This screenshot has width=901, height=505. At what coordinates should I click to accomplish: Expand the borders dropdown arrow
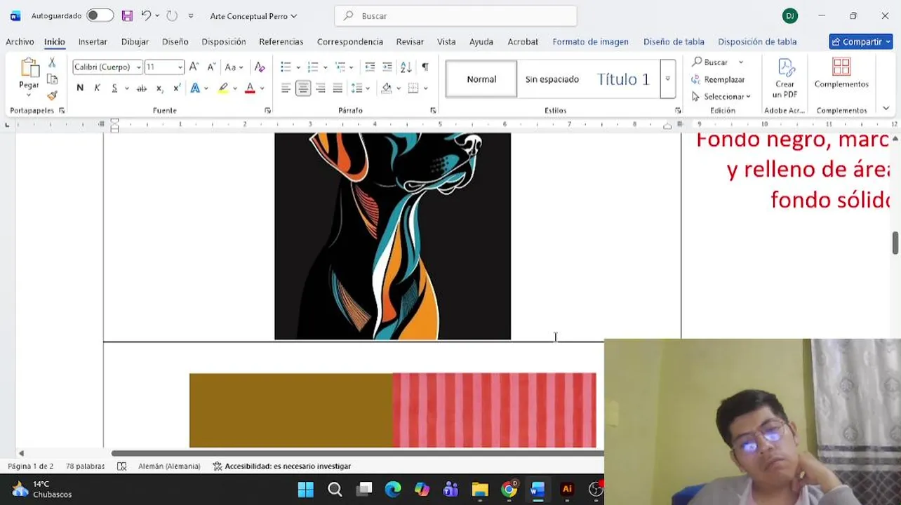click(x=425, y=88)
